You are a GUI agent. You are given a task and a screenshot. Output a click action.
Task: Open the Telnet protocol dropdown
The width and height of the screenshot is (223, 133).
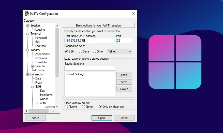120,51
